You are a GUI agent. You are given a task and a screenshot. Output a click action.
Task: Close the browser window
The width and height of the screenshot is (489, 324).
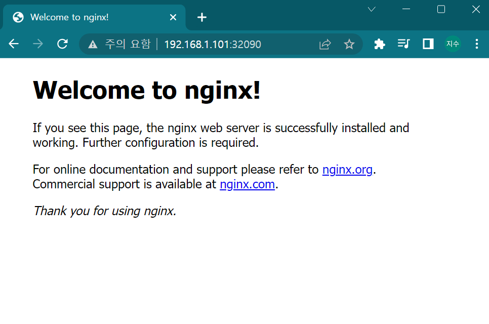pyautogui.click(x=476, y=9)
